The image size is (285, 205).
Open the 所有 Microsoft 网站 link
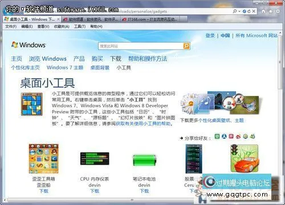tap(256, 35)
